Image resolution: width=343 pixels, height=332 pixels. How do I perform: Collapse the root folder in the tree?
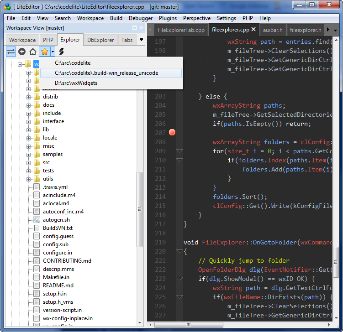[20, 64]
